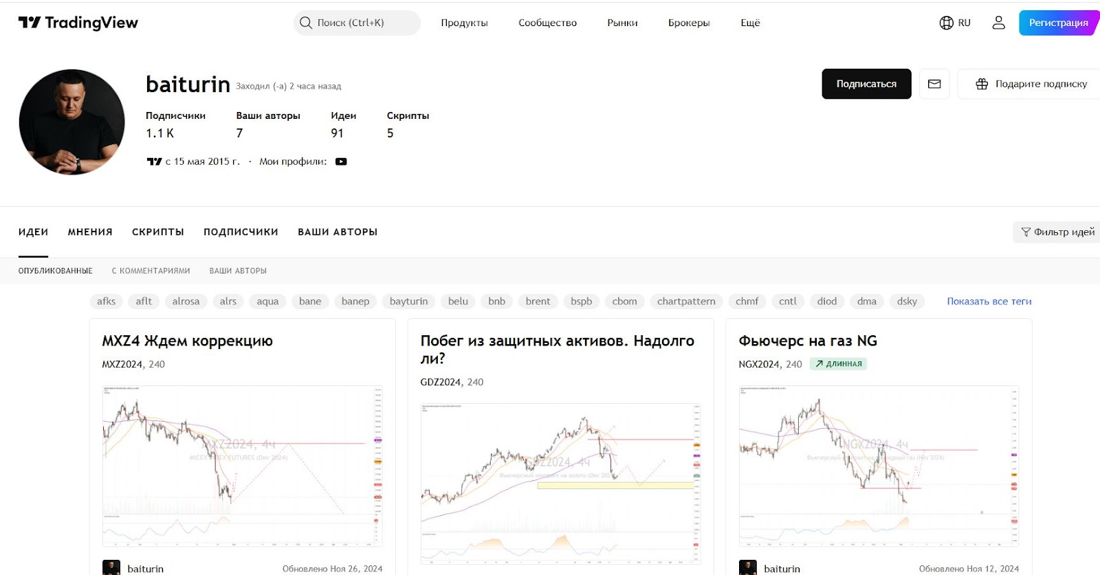This screenshot has height=575, width=1100.
Task: Click the large baiturin profile photo
Action: tap(72, 122)
